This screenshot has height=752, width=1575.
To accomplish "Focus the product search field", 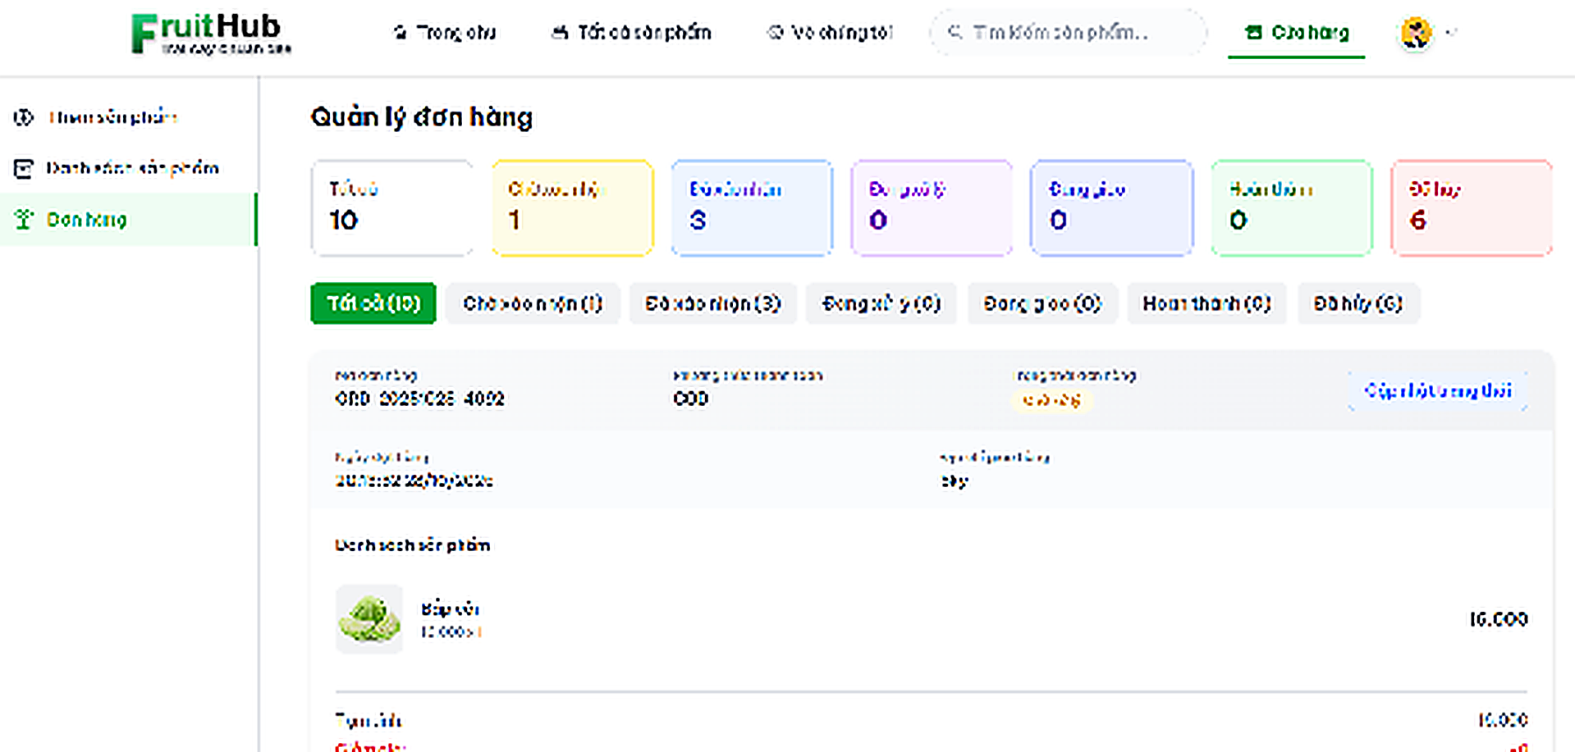I will click(1068, 33).
